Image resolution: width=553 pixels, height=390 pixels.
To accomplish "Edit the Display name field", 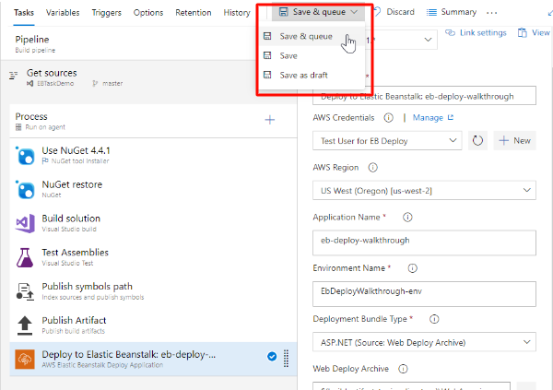I will pos(424,96).
